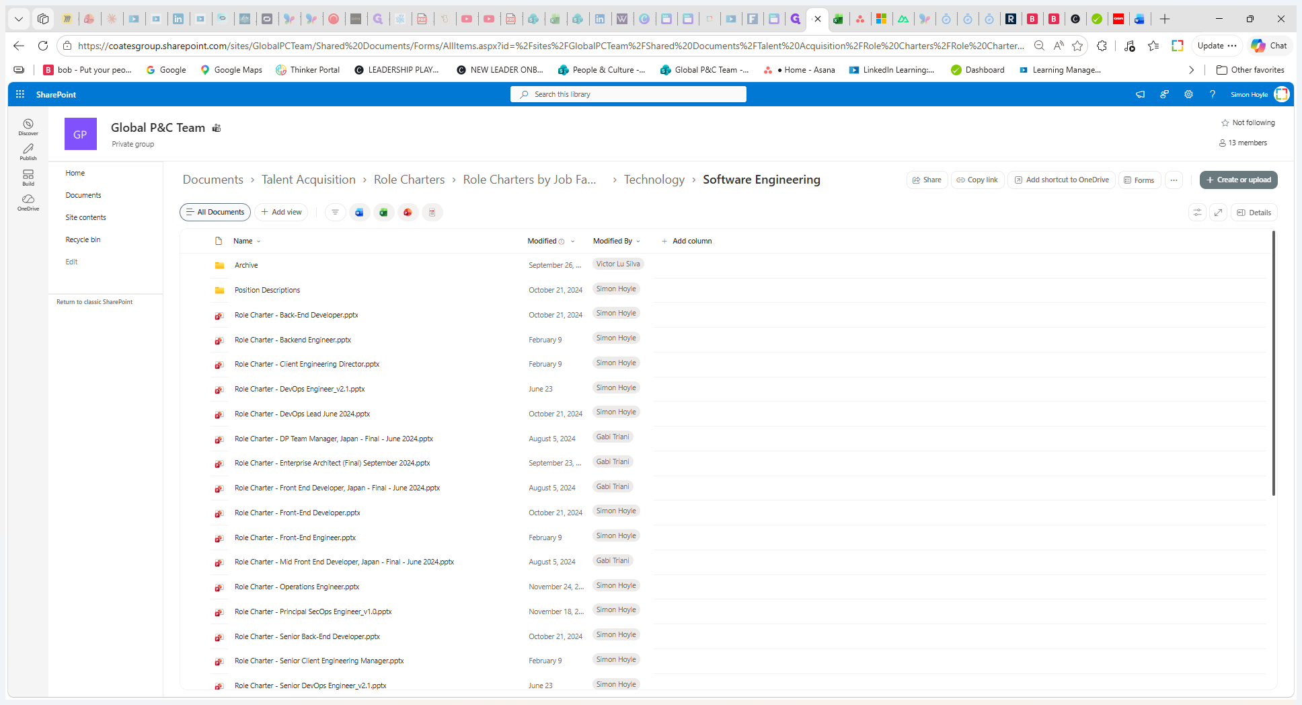This screenshot has width=1302, height=705.
Task: Open the view settings sliders icon
Action: coord(1197,212)
